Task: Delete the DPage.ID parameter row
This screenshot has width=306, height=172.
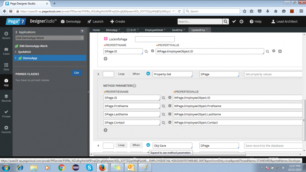Action: (x=280, y=51)
